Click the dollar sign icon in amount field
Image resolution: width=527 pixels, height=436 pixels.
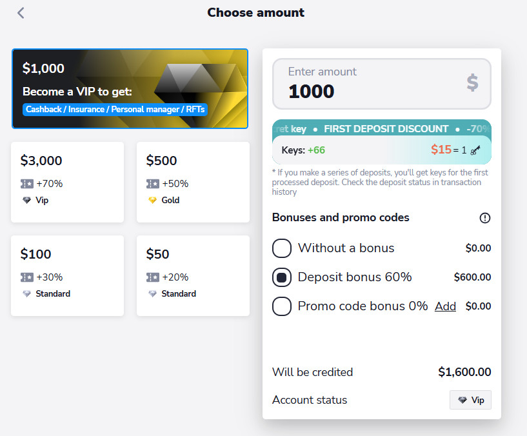pos(472,83)
